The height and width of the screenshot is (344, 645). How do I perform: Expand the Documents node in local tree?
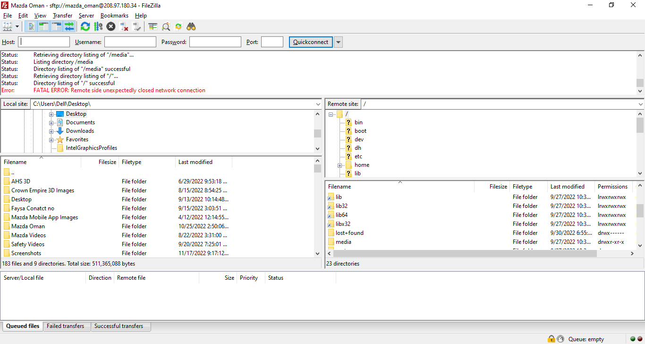51,122
